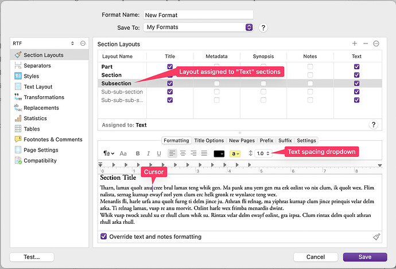The width and height of the screenshot is (396, 269).
Task: Enable Metadata for Subsection layout
Action: [217, 84]
